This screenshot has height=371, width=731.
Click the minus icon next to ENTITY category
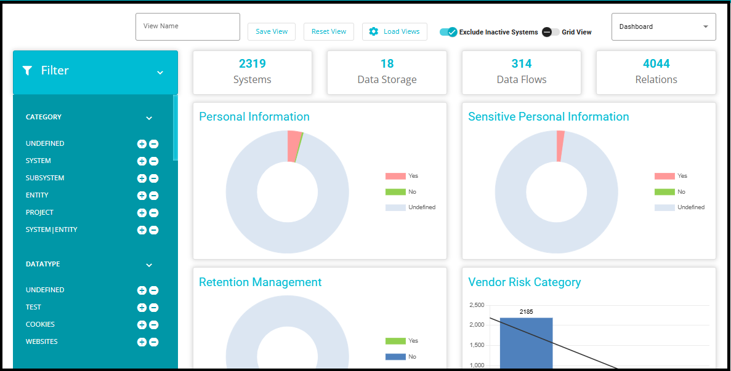tap(154, 196)
